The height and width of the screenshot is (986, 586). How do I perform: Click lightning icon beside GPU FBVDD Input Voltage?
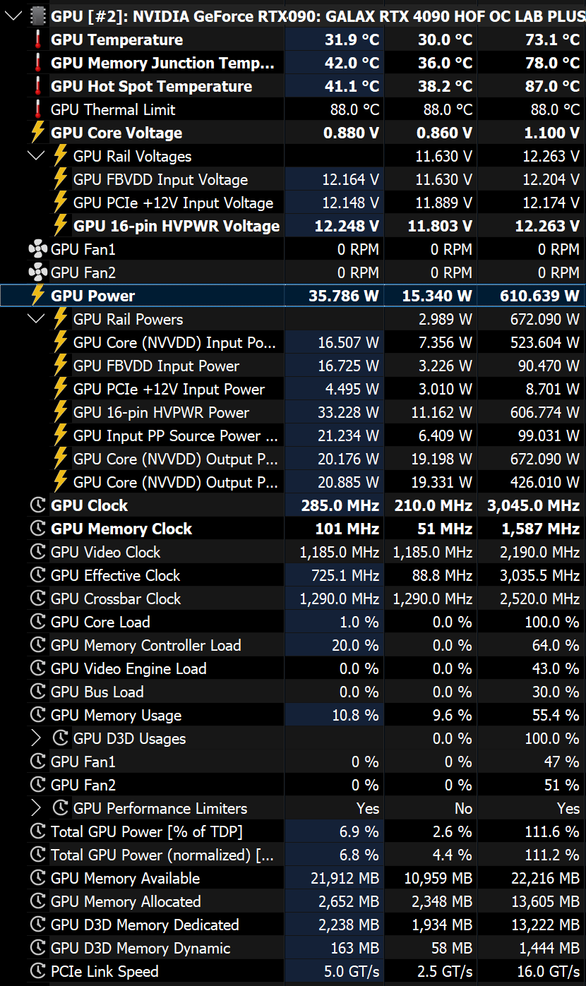coord(61,179)
